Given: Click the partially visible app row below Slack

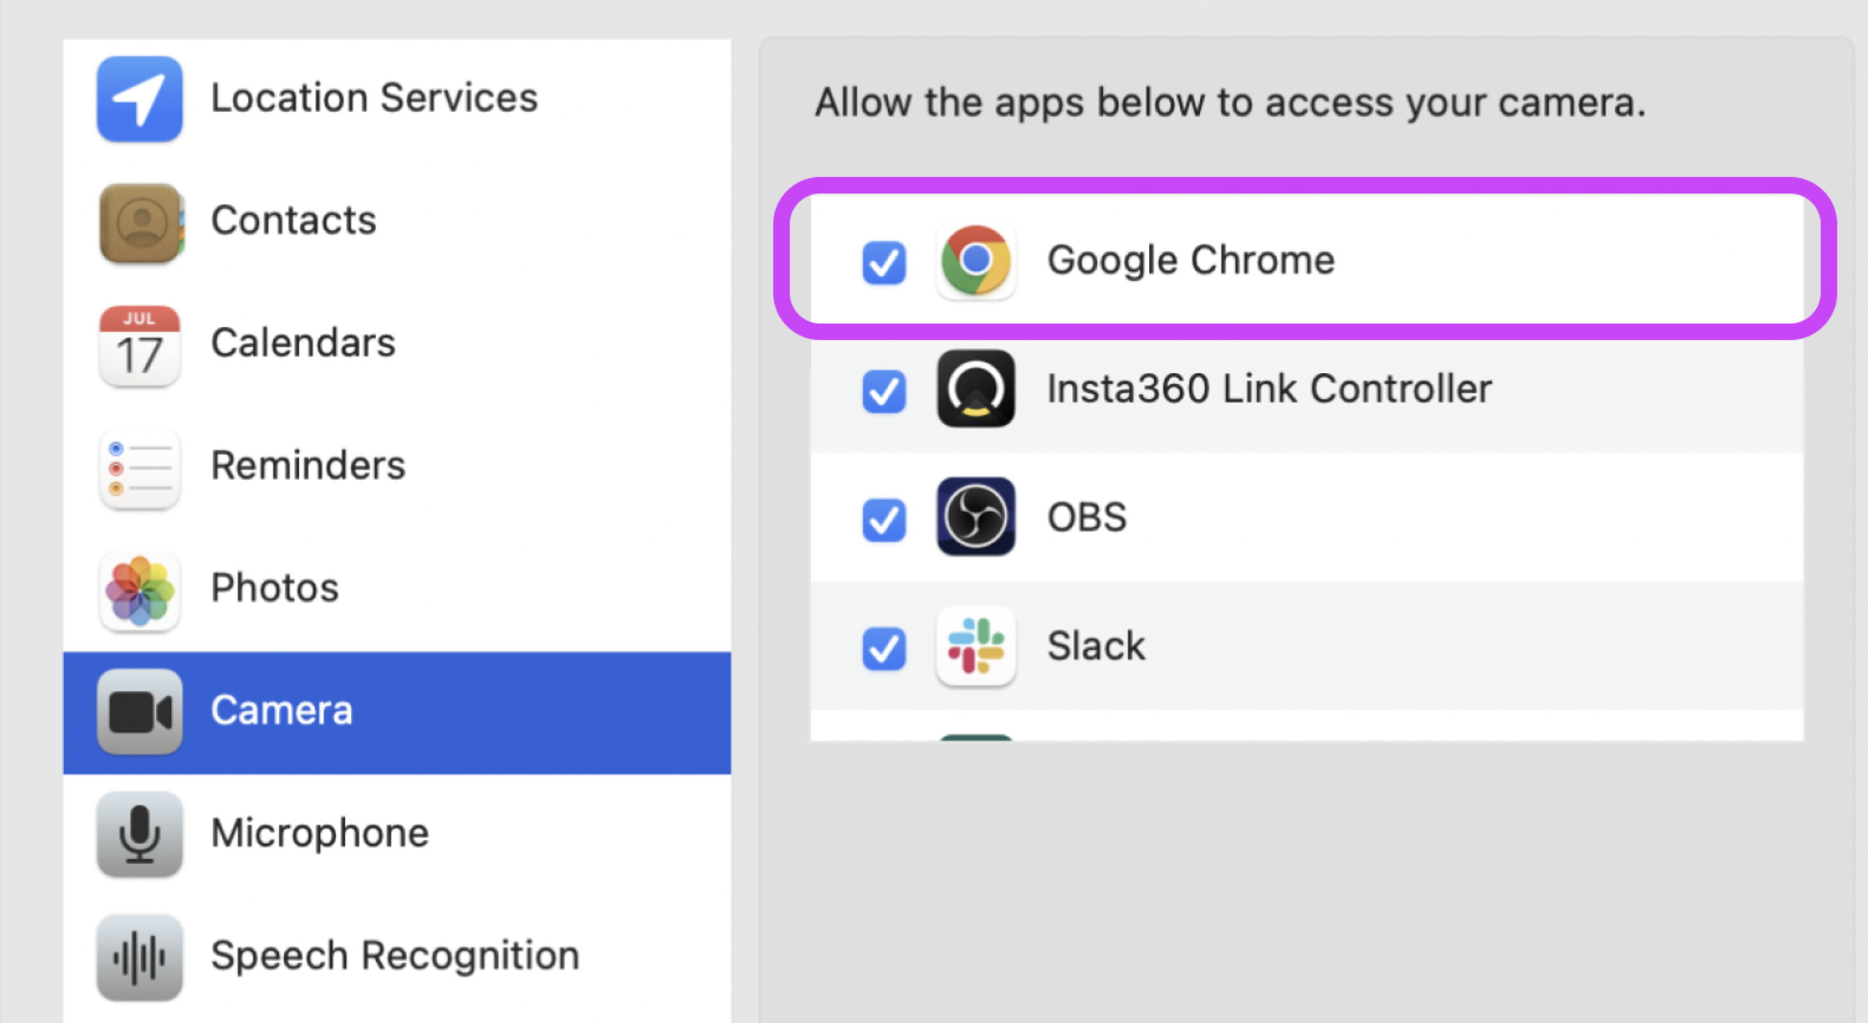Looking at the screenshot, I should 1306,726.
